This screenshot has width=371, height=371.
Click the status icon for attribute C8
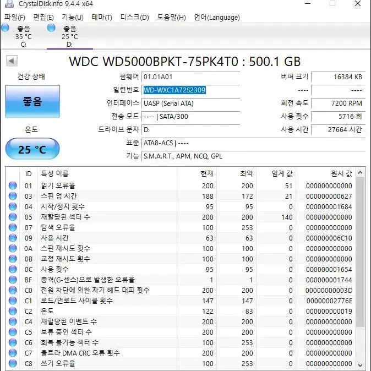pyautogui.click(x=13, y=363)
